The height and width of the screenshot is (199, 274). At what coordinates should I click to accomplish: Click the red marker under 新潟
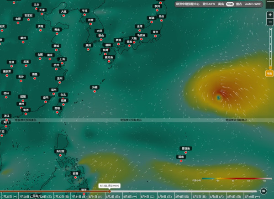click(152, 22)
